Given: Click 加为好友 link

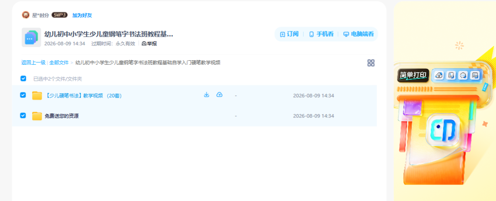Looking at the screenshot, I should tap(82, 15).
